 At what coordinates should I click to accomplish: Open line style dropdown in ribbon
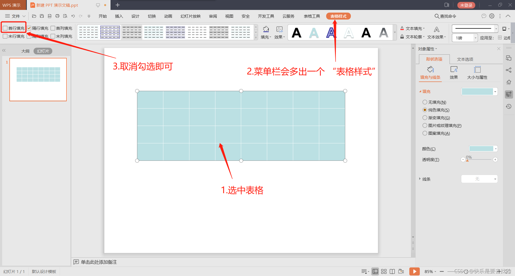tap(496, 28)
